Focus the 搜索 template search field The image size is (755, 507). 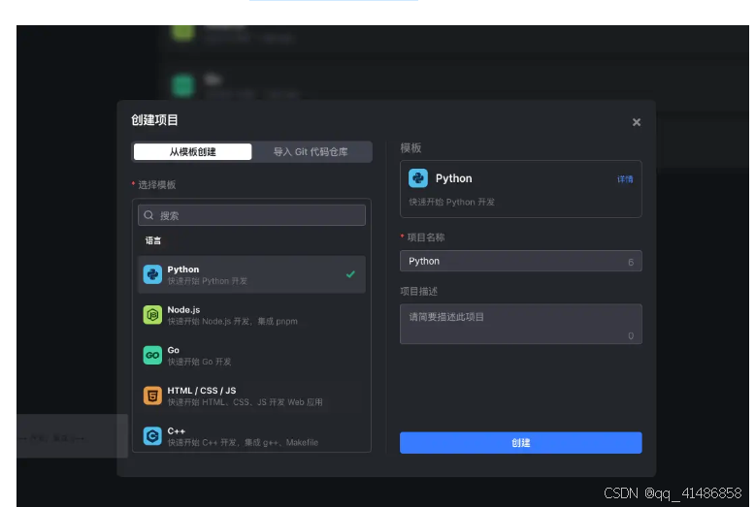(x=251, y=215)
